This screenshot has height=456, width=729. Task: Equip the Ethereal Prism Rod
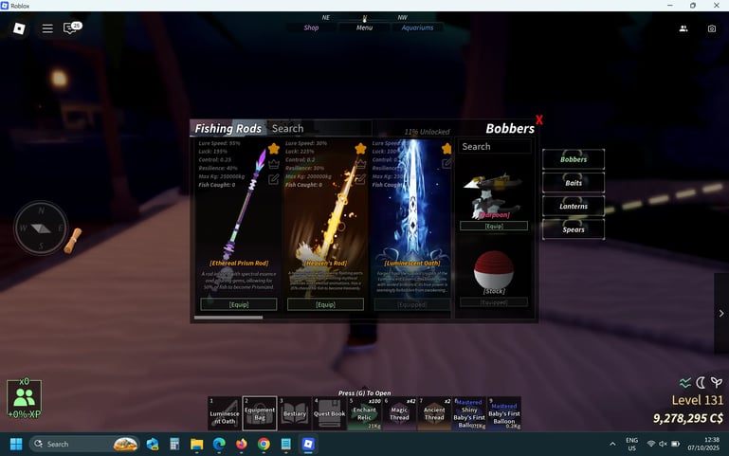239,304
